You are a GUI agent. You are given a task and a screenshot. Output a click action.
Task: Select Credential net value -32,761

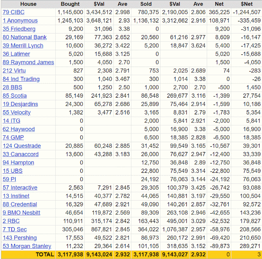pyautogui.click(x=220, y=204)
